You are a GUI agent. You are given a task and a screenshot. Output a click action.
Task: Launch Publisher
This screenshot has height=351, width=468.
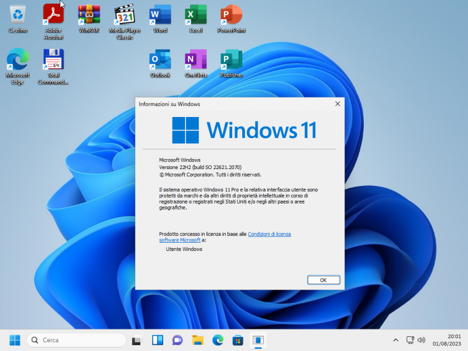[x=231, y=60]
